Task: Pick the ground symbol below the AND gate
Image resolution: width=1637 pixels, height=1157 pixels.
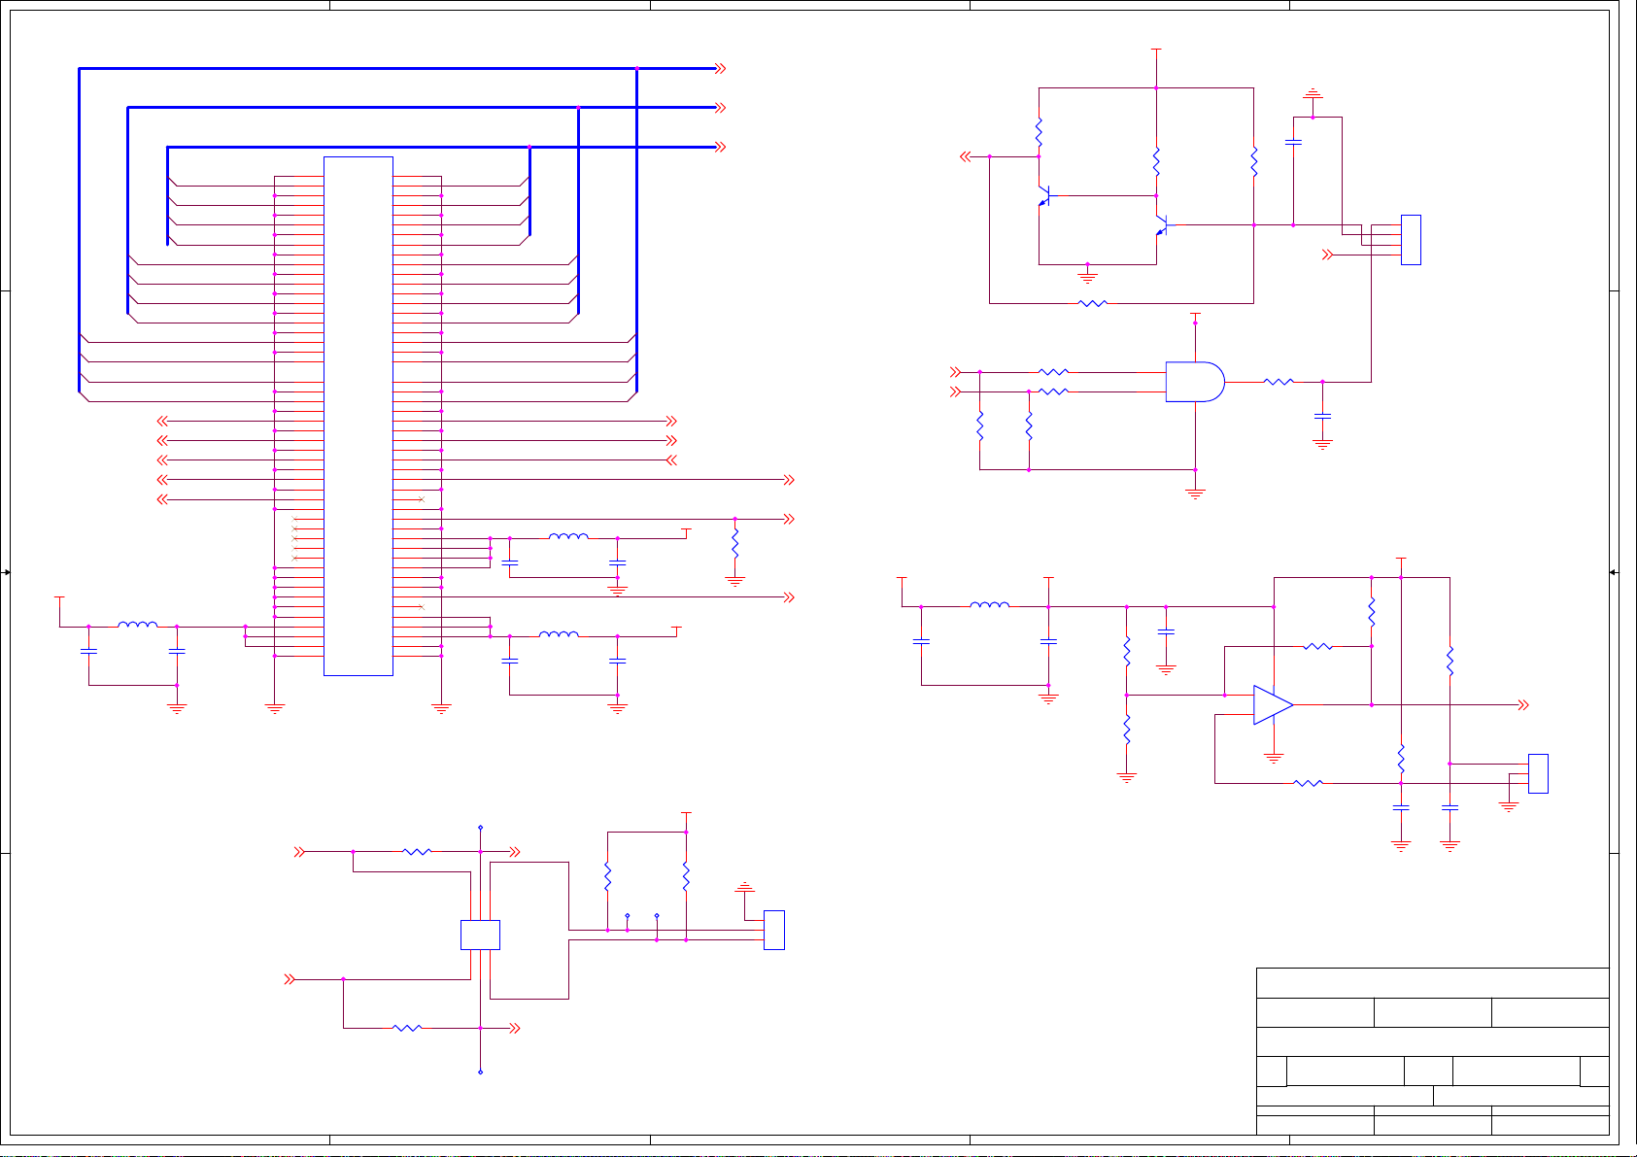Action: tap(1195, 493)
